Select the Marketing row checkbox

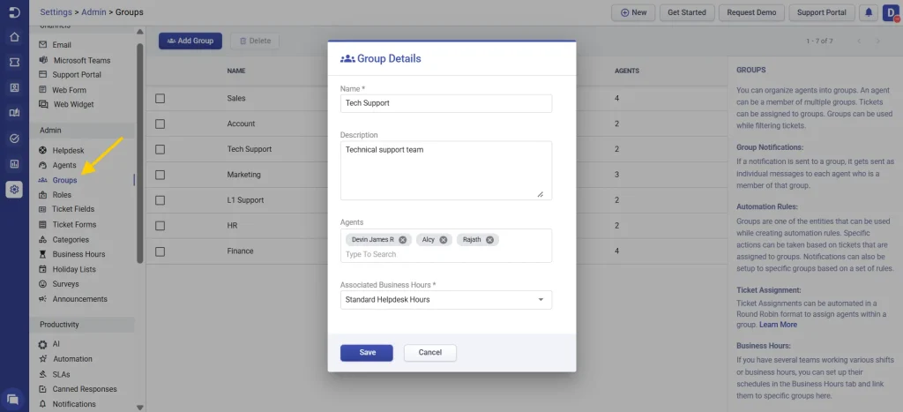pos(160,175)
